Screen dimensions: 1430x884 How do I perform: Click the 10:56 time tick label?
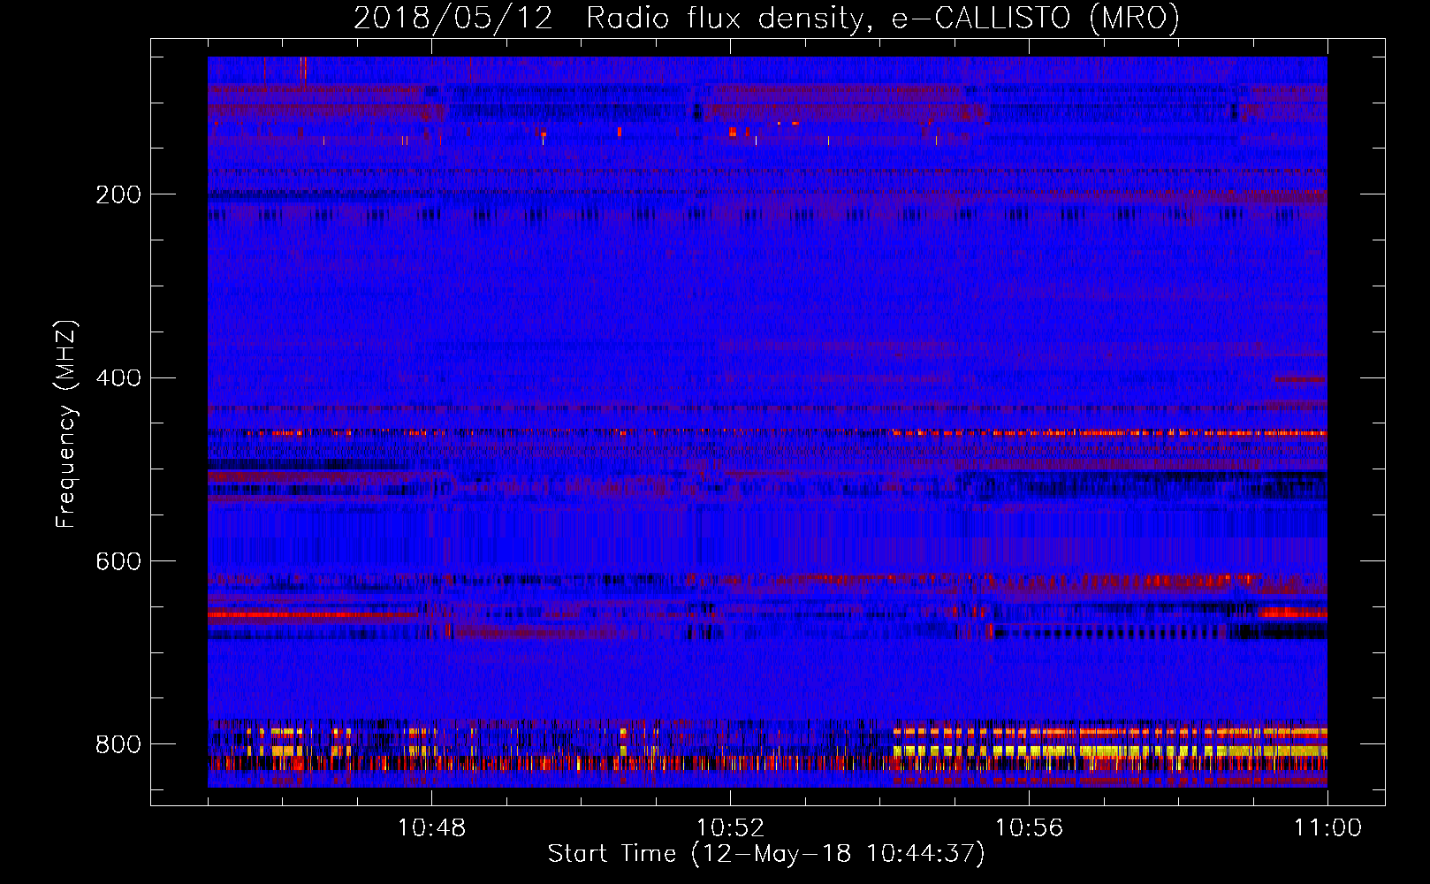click(x=1029, y=827)
